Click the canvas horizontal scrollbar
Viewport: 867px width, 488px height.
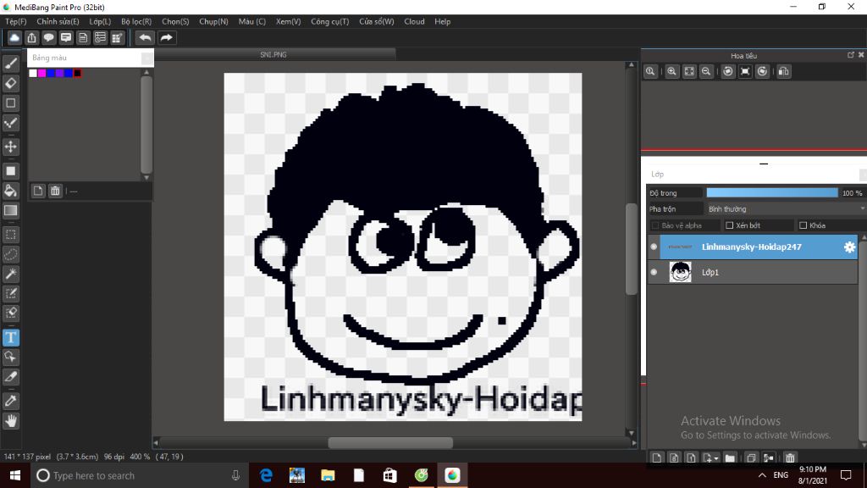pos(390,442)
